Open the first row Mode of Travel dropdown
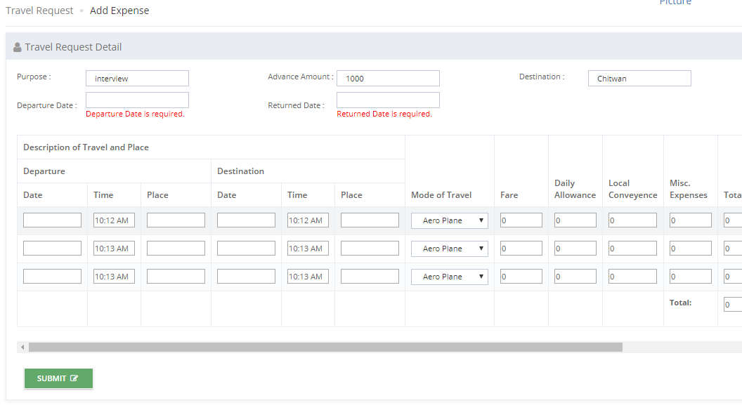The width and height of the screenshot is (742, 417). (449, 221)
